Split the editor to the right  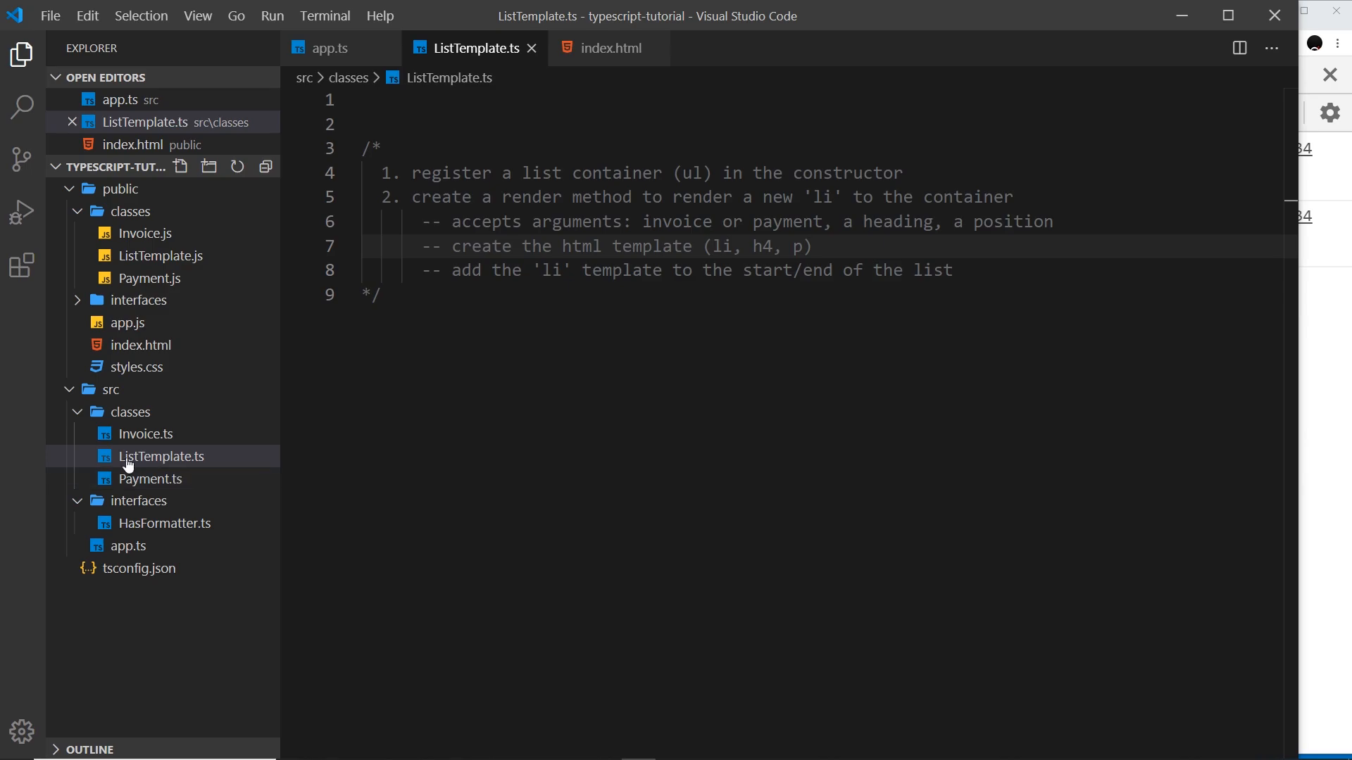1240,48
